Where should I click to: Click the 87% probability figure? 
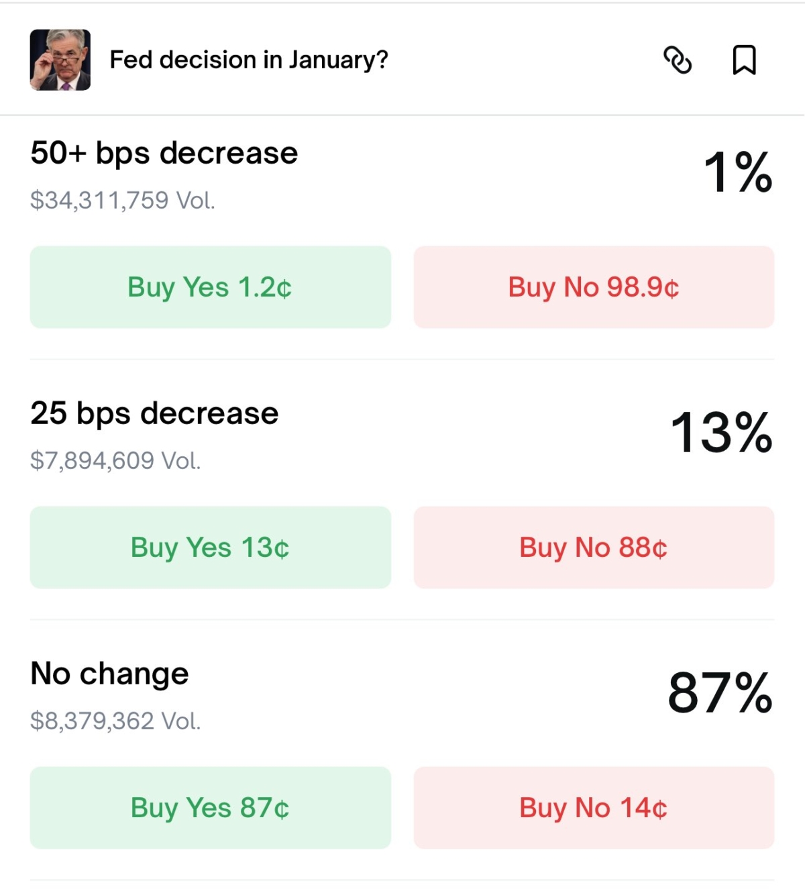720,693
